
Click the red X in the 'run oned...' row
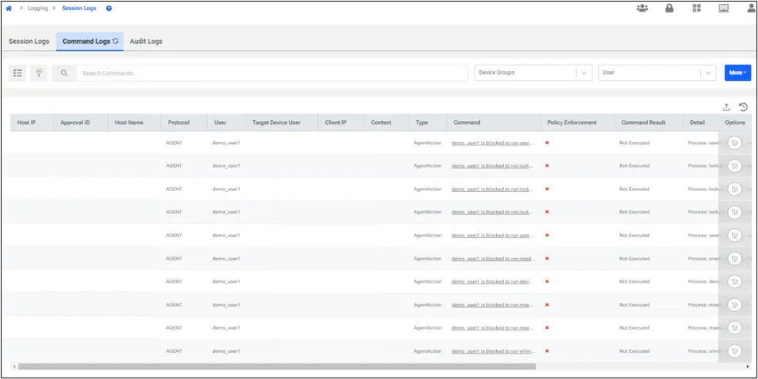pyautogui.click(x=547, y=259)
